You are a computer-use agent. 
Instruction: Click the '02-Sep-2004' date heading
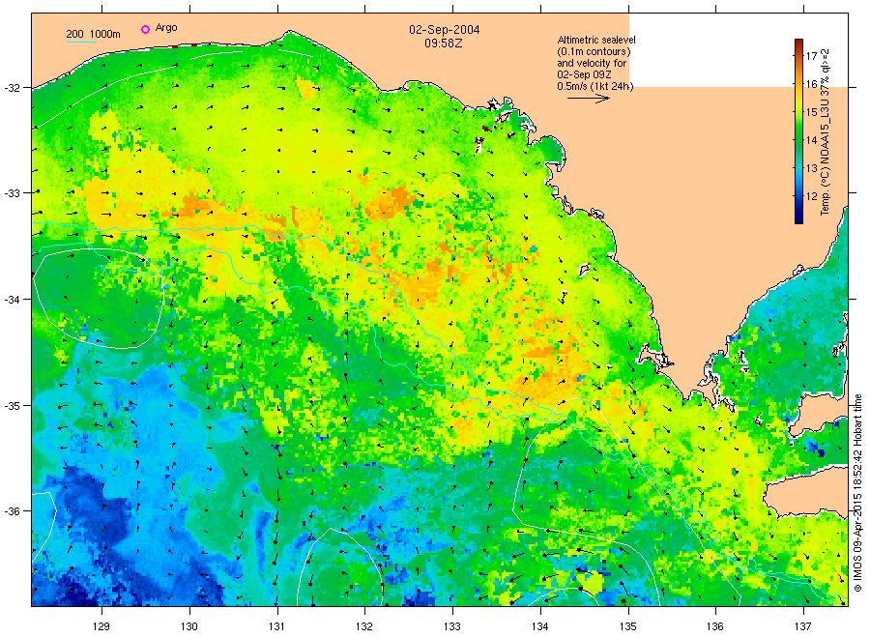click(x=444, y=30)
